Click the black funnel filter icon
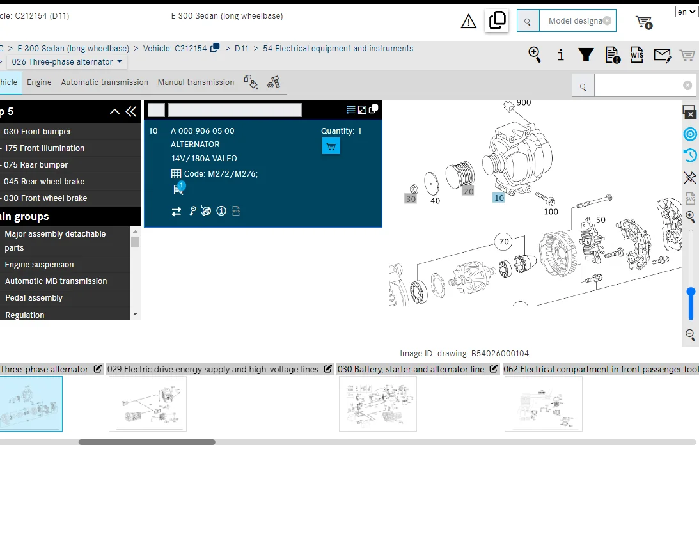The image size is (699, 557). point(586,55)
